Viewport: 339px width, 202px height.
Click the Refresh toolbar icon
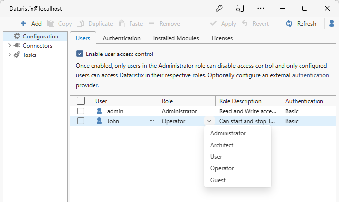click(x=289, y=23)
